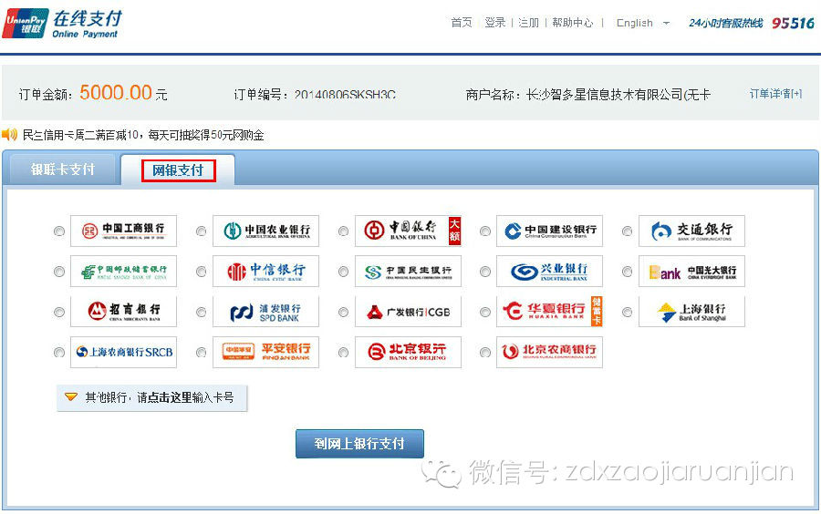Select the radio button for 中国工商银行
This screenshot has height=514, width=821.
tap(59, 231)
